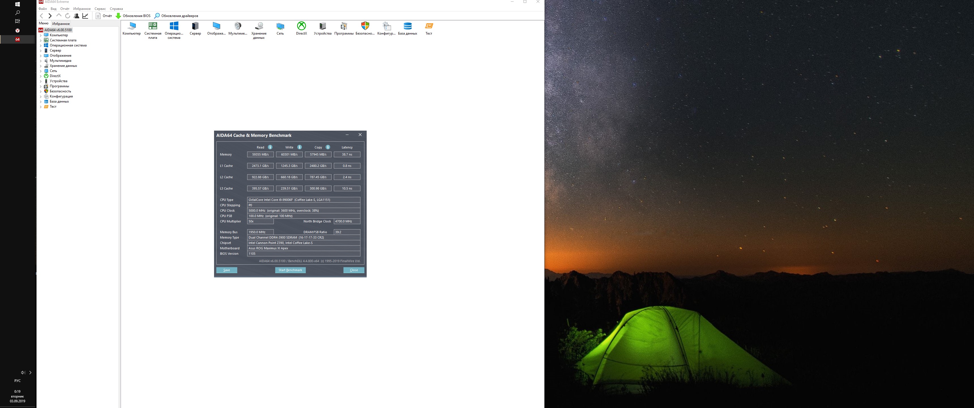Screen dimensions: 974x408
Task: Click the Copy info icon in benchmark
Action: (328, 147)
